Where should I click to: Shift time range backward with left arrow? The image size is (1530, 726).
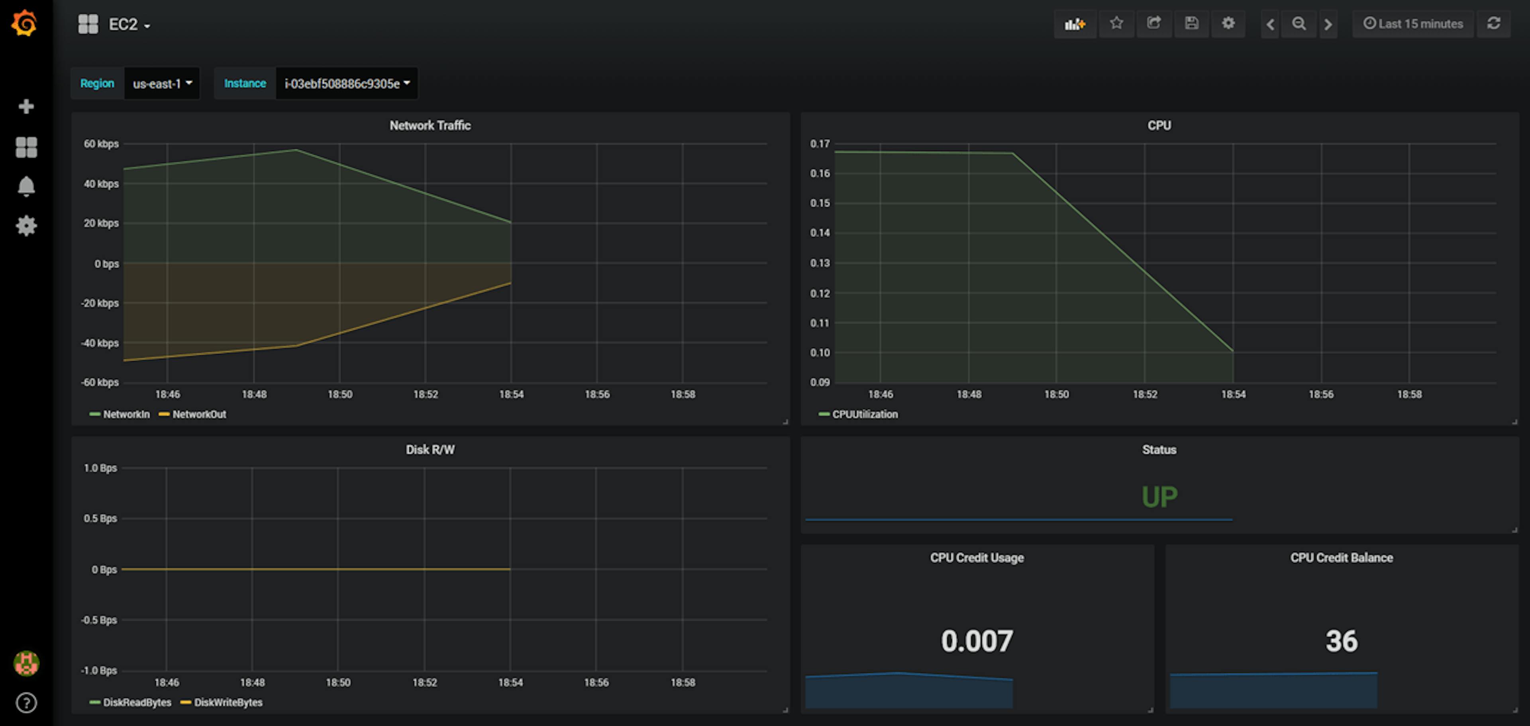pos(1271,24)
